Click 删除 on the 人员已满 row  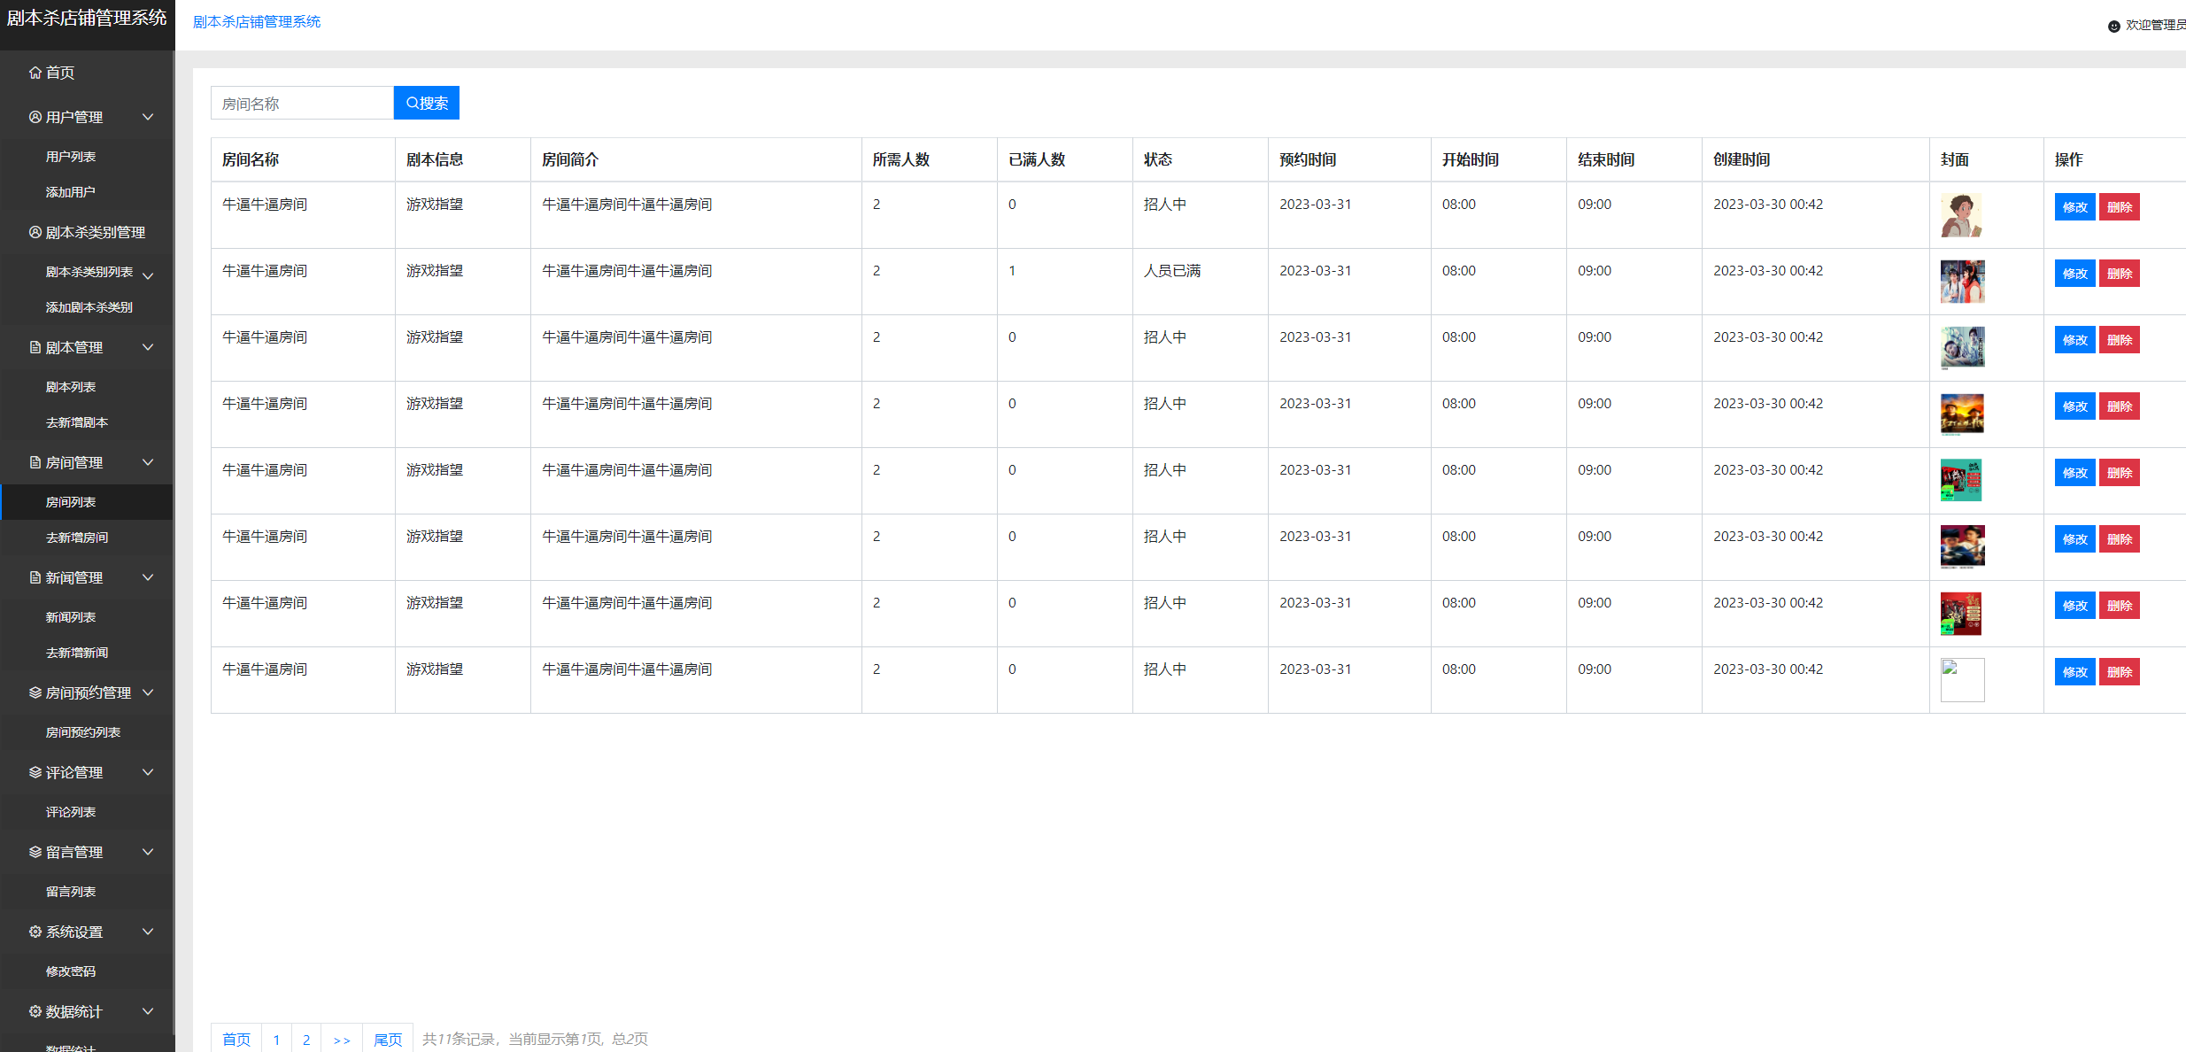coord(2119,274)
